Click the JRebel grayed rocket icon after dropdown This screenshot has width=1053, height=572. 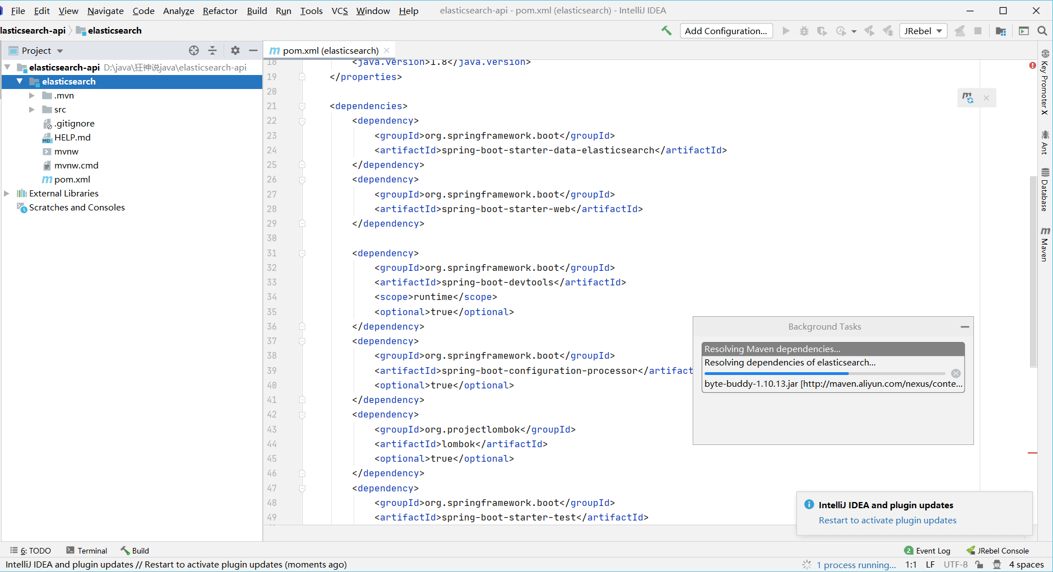(x=959, y=31)
